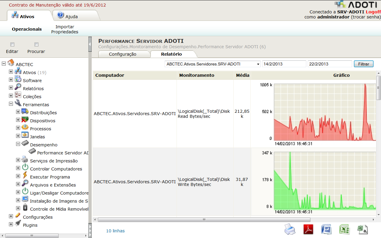Click the Executar Programa lightning icon
Viewport: 381px width, 238px height.
coord(25,175)
